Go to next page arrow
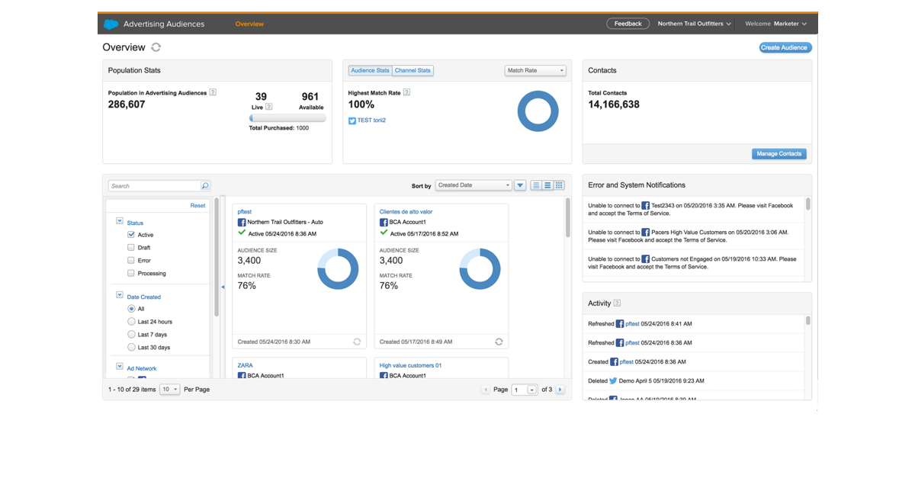The image size is (915, 488). tap(560, 390)
